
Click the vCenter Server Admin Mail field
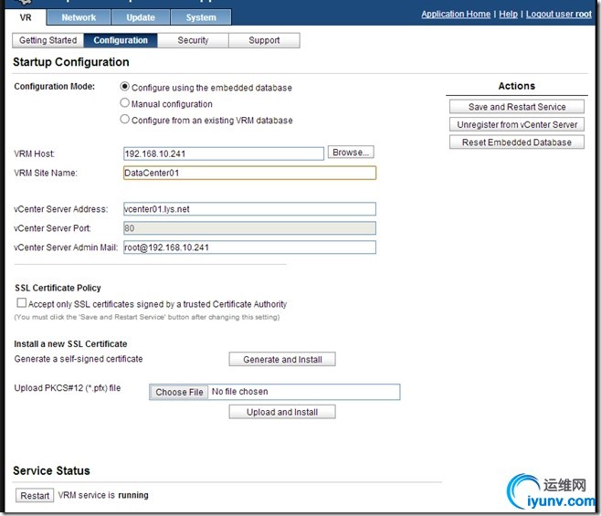pyautogui.click(x=249, y=247)
